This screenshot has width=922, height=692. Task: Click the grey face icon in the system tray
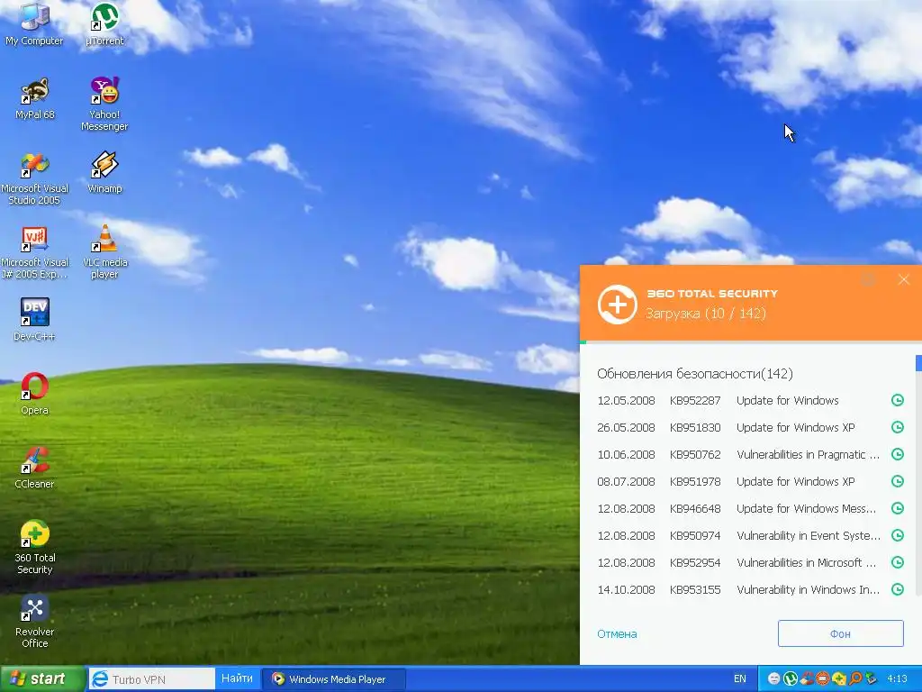(774, 678)
